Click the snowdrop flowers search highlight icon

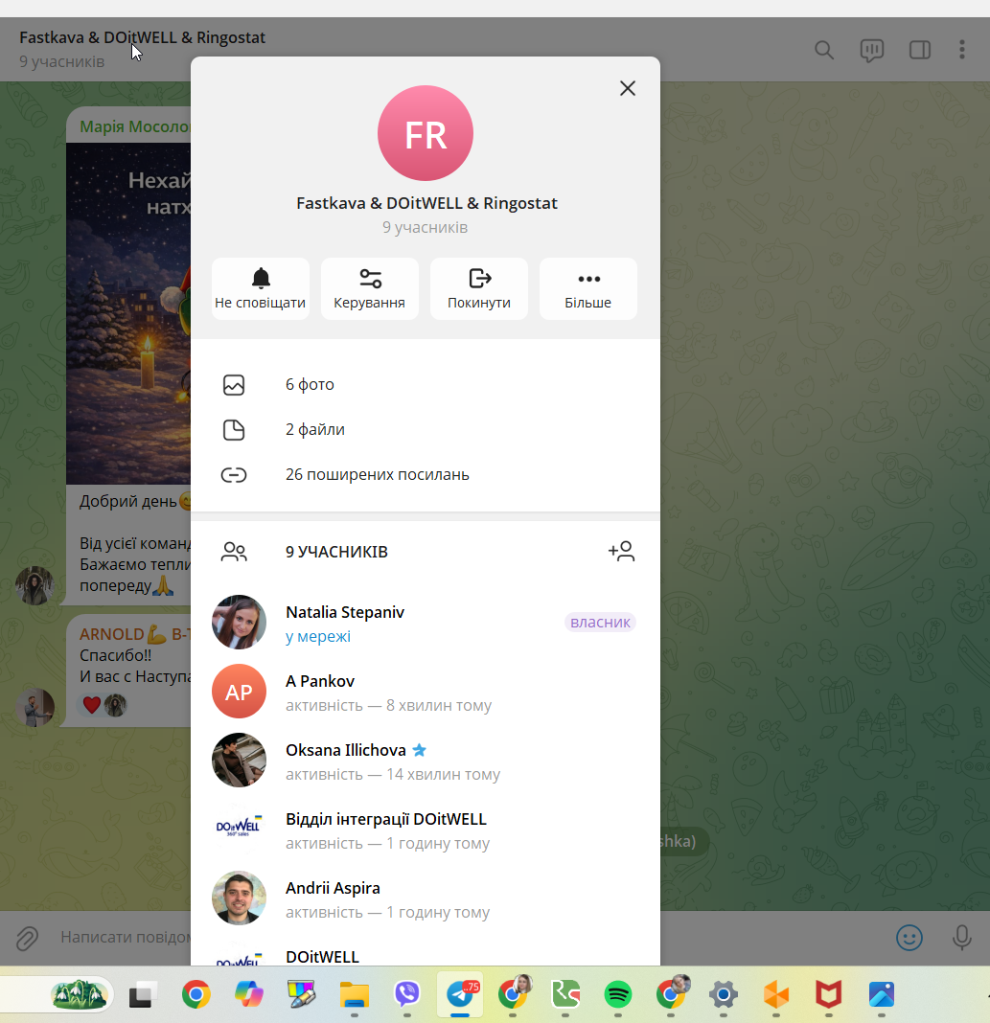click(x=80, y=994)
